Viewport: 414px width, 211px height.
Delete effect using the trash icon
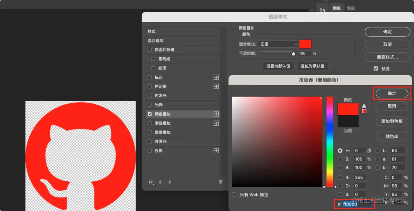(x=220, y=182)
